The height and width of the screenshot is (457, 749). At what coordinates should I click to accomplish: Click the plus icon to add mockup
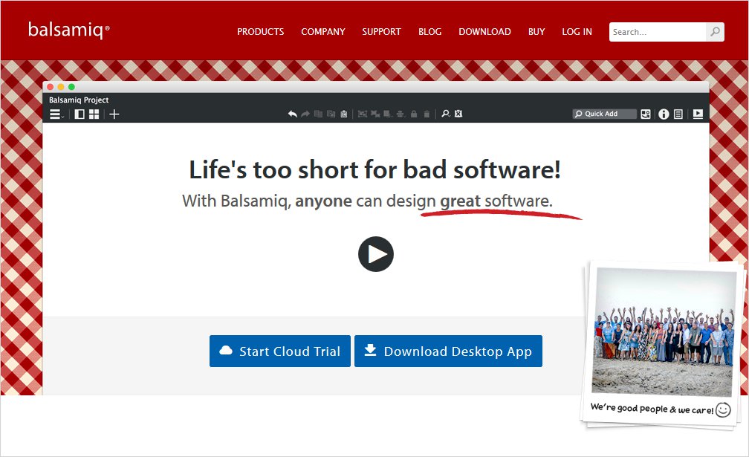[x=114, y=114]
